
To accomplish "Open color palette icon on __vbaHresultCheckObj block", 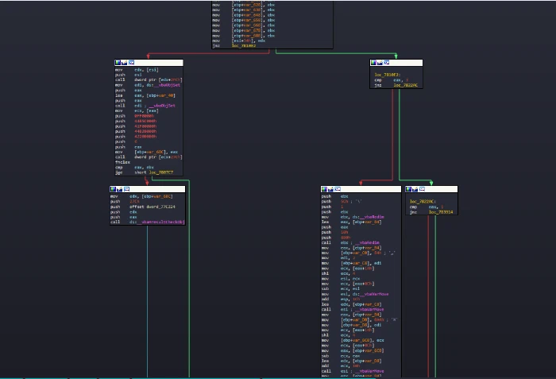I will tap(113, 189).
